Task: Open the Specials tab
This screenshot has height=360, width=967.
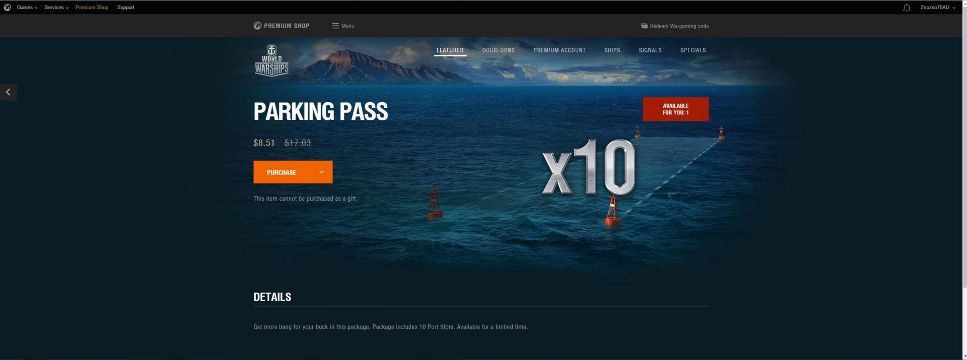Action: click(693, 50)
